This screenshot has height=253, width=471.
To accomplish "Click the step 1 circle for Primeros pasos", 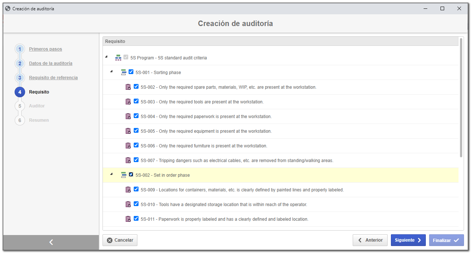I will [20, 49].
